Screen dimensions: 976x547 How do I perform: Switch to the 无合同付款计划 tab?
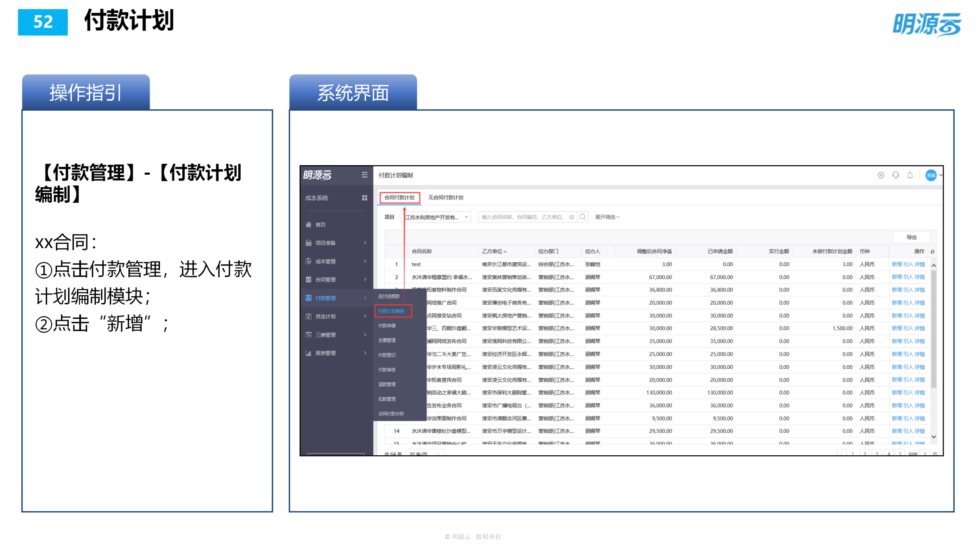pyautogui.click(x=446, y=198)
